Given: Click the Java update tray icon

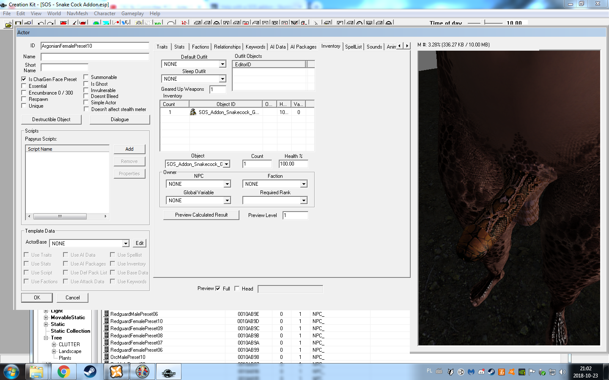Looking at the screenshot, I should [502, 372].
